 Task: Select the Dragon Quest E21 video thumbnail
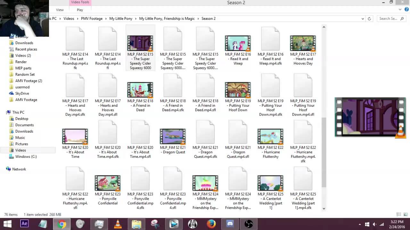(x=173, y=137)
